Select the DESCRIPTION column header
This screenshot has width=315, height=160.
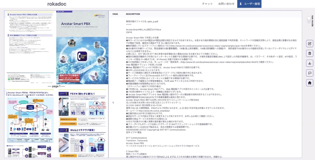click(x=133, y=14)
